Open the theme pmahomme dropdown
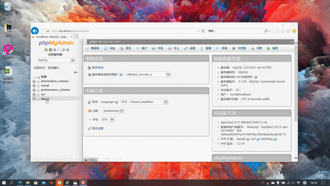Viewport: 330px width, 186px height. (x=113, y=111)
